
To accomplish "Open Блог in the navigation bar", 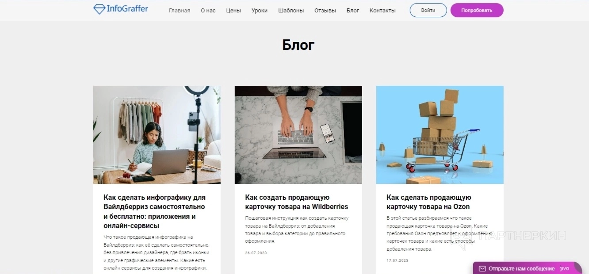I will [353, 11].
